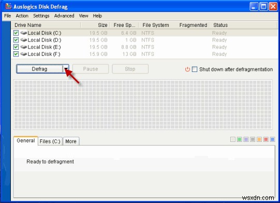Click the Defrag button
The image size is (280, 203).
[39, 69]
